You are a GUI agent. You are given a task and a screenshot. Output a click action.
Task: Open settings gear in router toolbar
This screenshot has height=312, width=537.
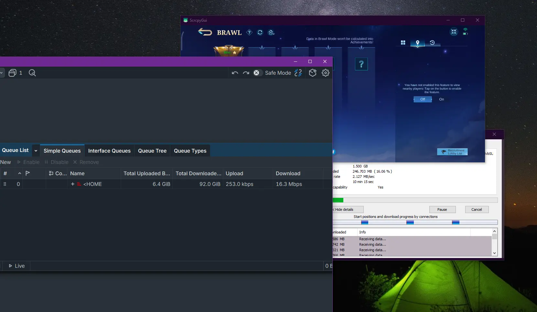[x=326, y=73]
